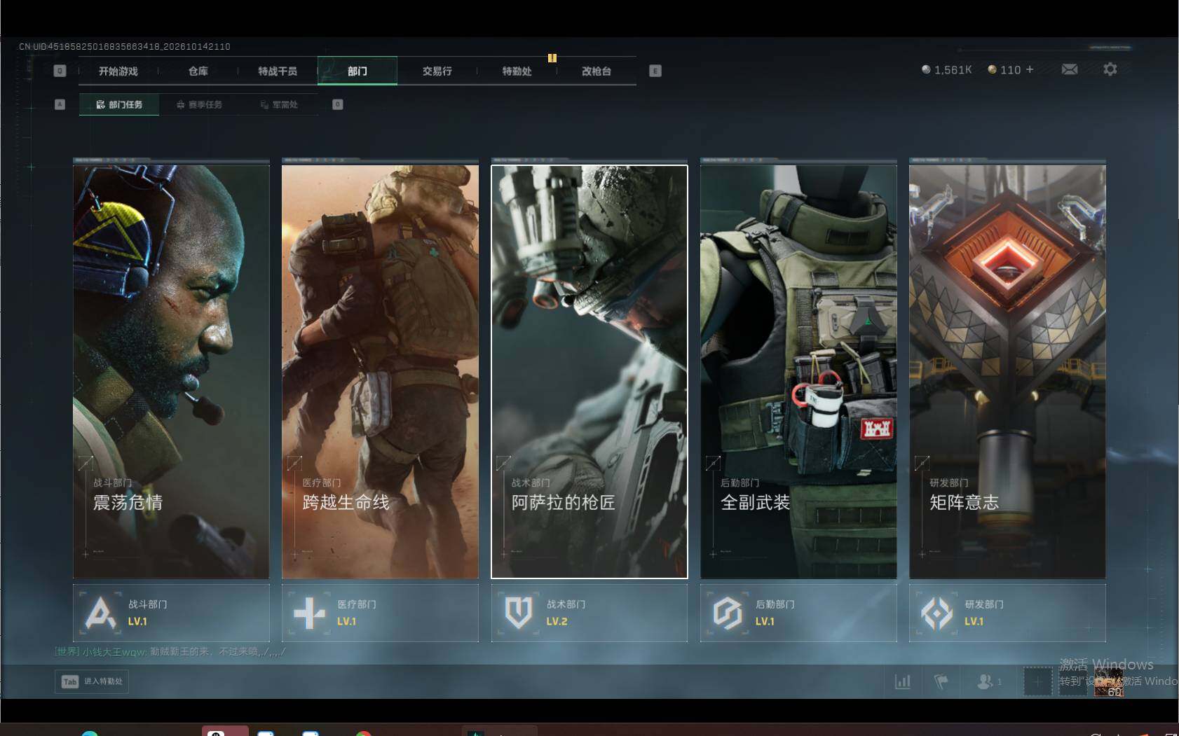This screenshot has height=736, width=1179.
Task: Click the 110 premium currency amount
Action: coord(1010,69)
